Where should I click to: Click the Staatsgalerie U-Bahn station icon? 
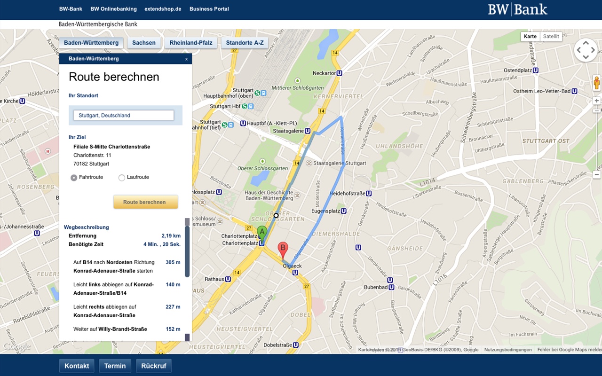[x=307, y=131]
